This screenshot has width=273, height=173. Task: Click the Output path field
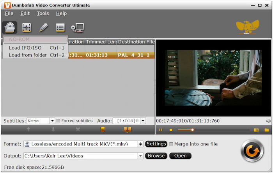(81, 156)
